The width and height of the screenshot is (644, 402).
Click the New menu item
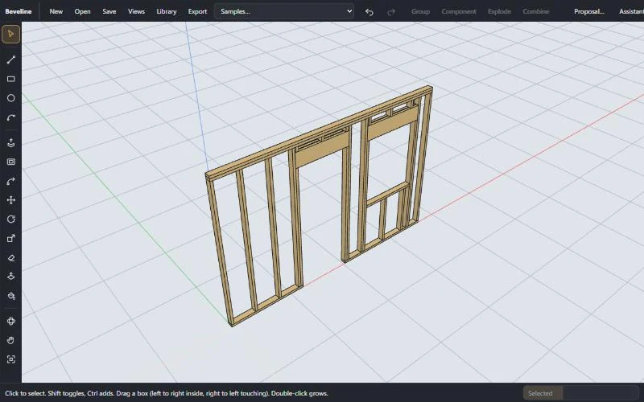pyautogui.click(x=56, y=11)
